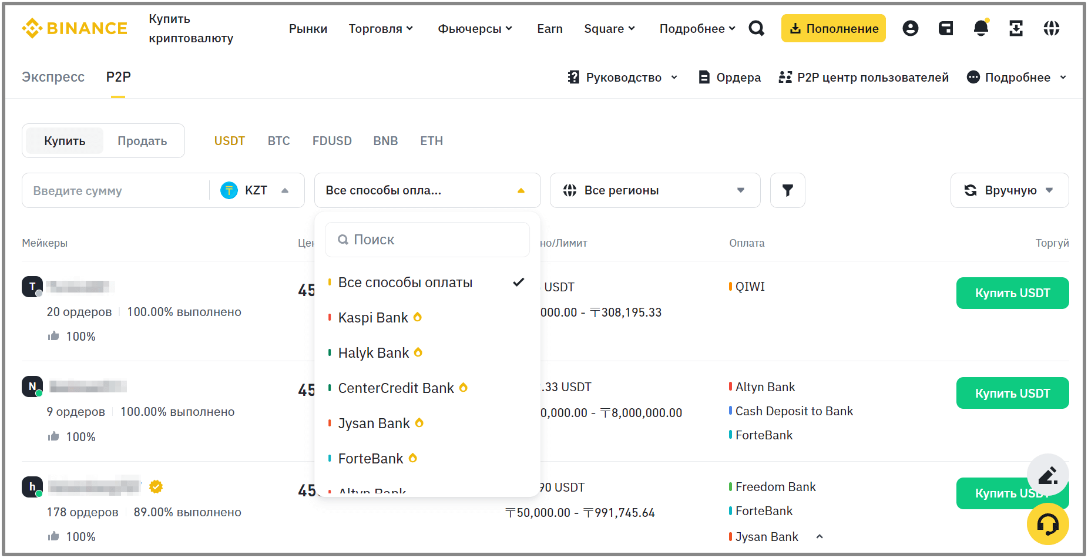Select the USDT coin tab
The width and height of the screenshot is (1088, 558).
point(229,141)
